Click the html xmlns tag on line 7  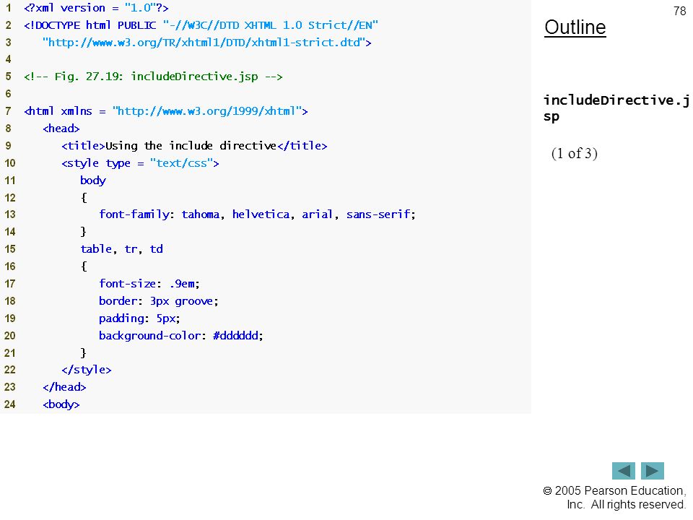(x=166, y=111)
